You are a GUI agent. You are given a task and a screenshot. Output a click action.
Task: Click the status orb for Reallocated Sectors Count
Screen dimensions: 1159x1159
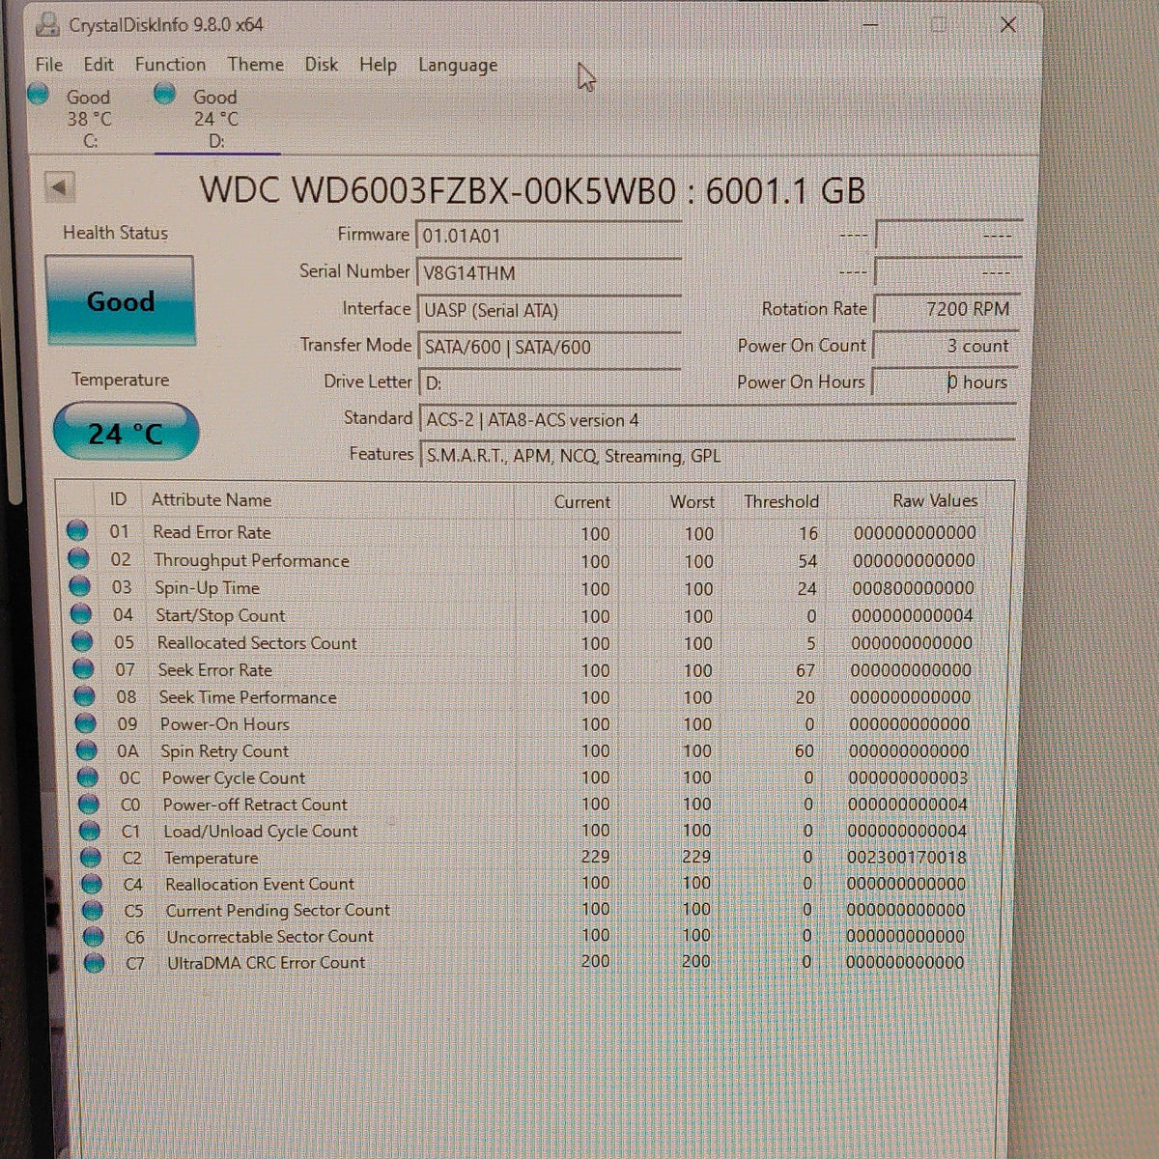pyautogui.click(x=82, y=641)
